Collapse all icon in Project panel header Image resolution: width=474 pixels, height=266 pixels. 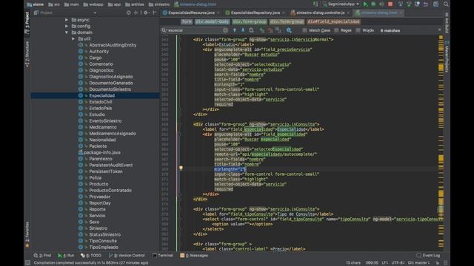click(136, 13)
